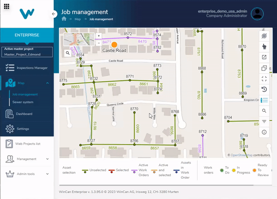Open the Inspections Manager menu item
Image resolution: width=277 pixels, height=199 pixels.
tap(27, 68)
